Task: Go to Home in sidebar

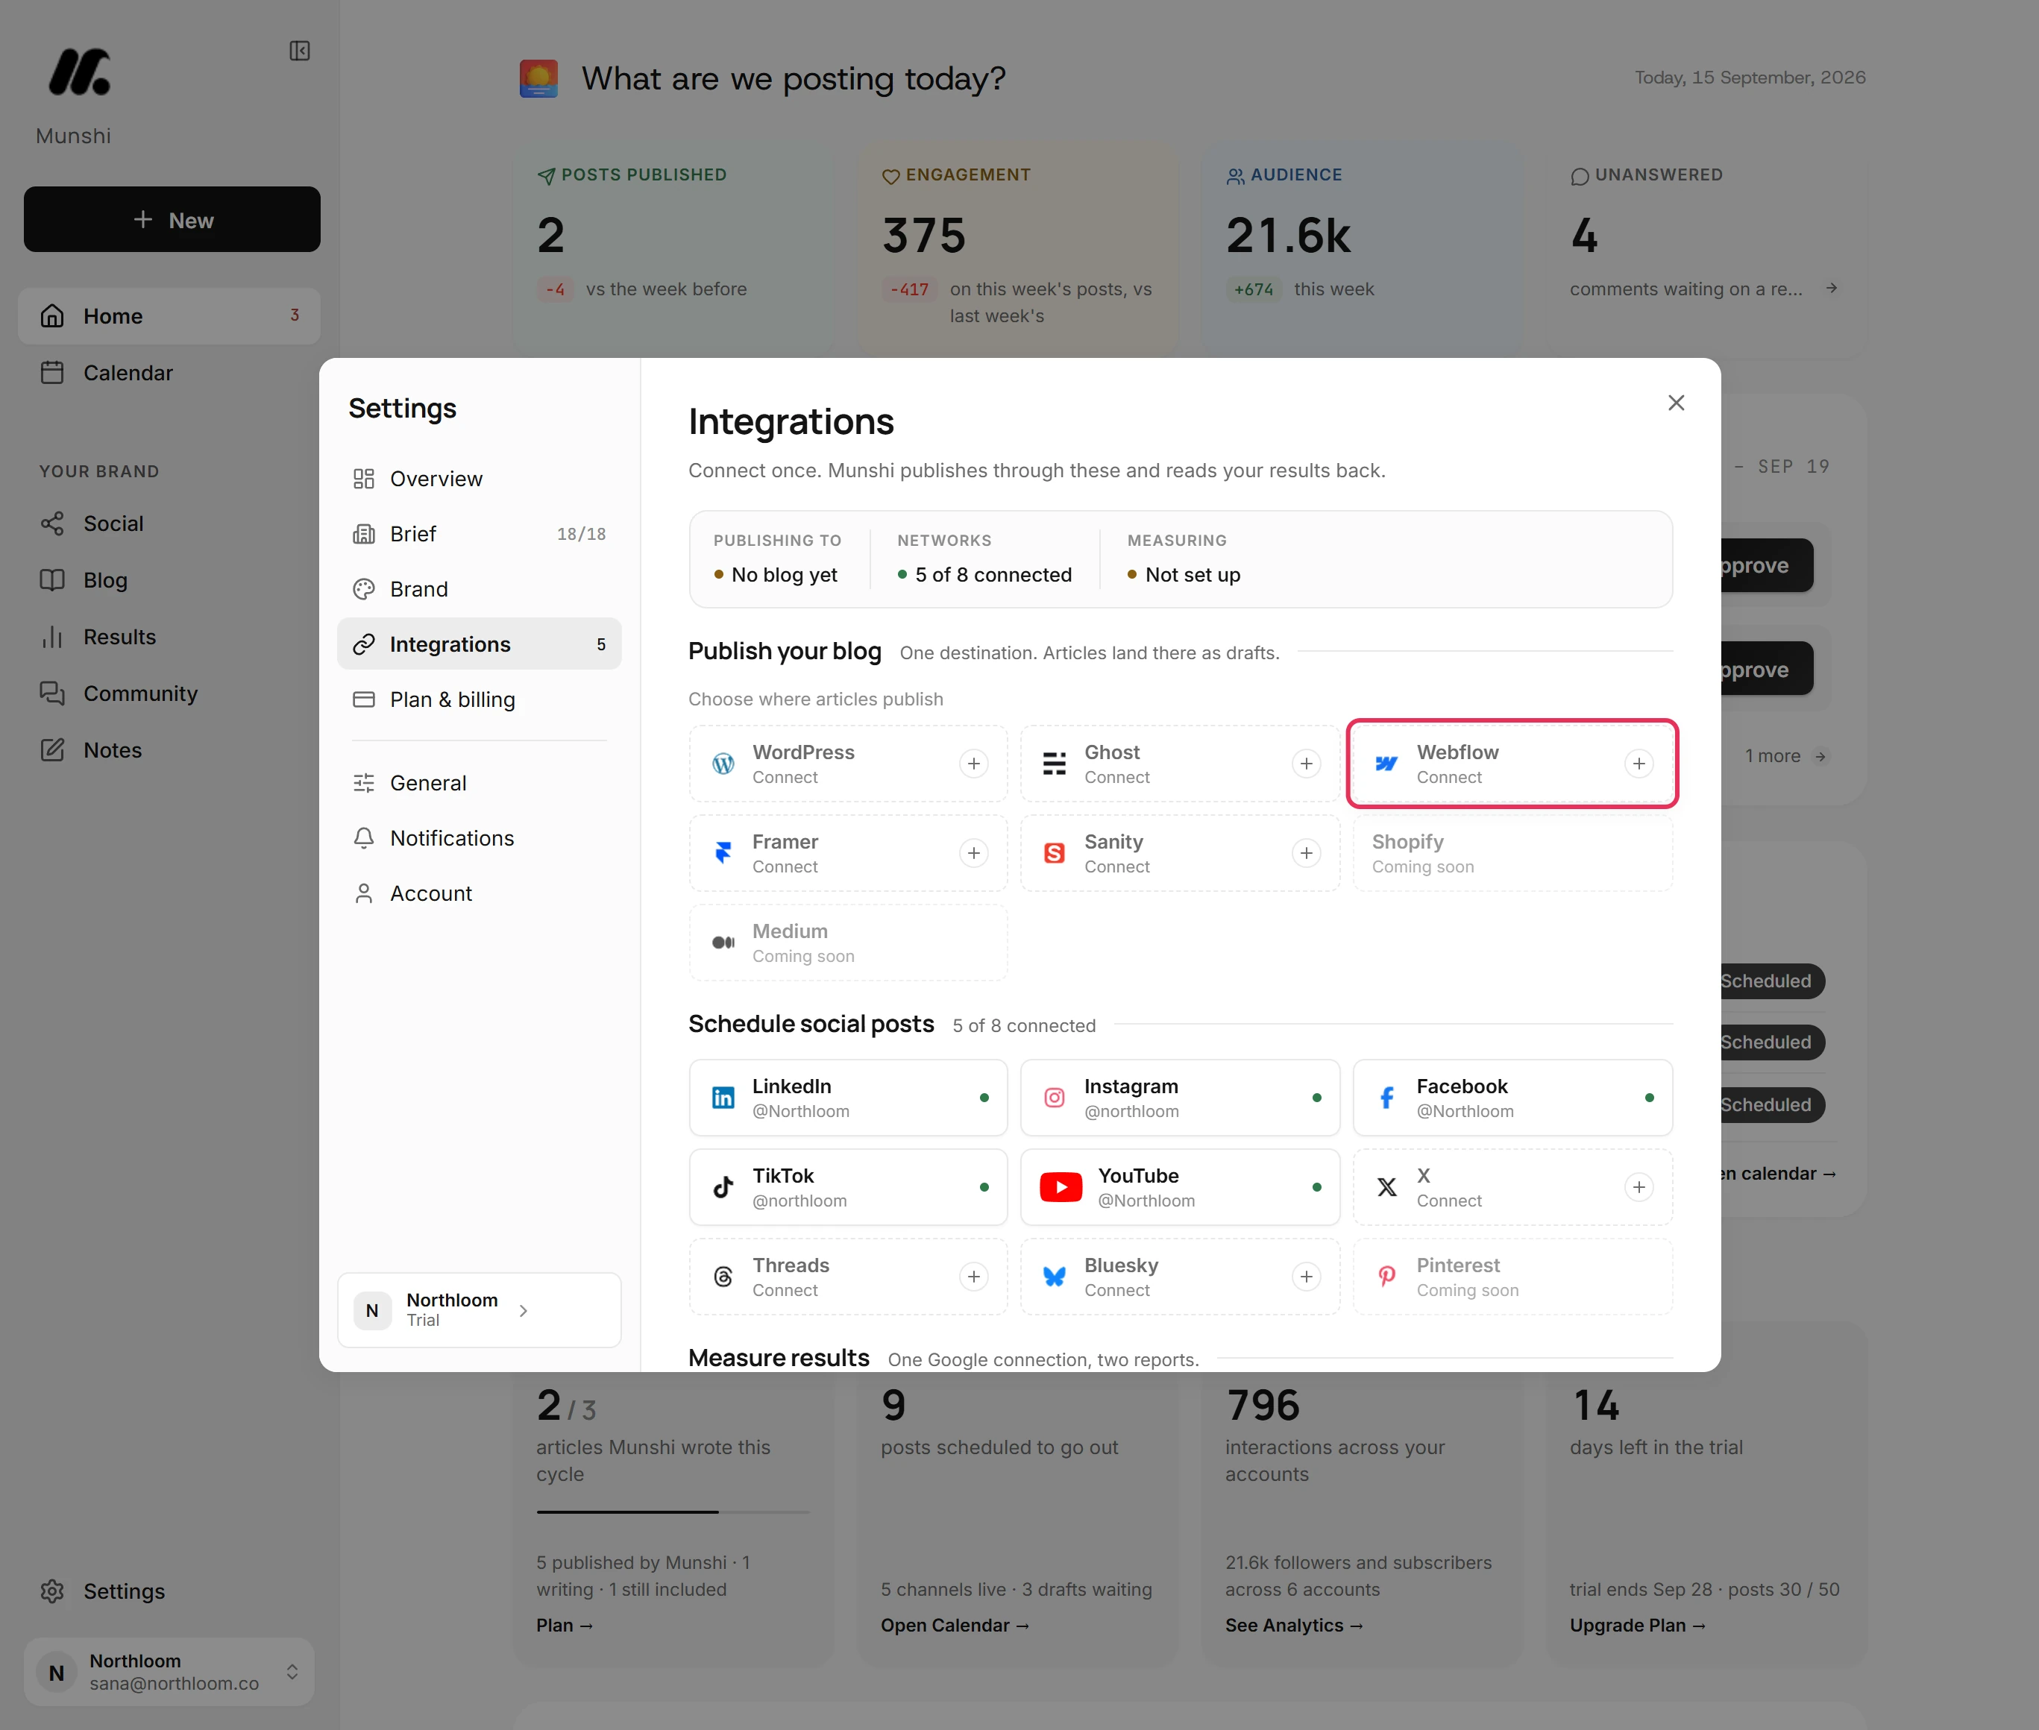Action: 169,315
